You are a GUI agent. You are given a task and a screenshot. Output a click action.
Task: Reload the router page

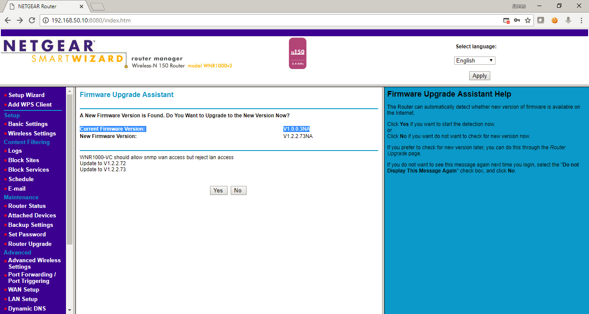coord(32,20)
